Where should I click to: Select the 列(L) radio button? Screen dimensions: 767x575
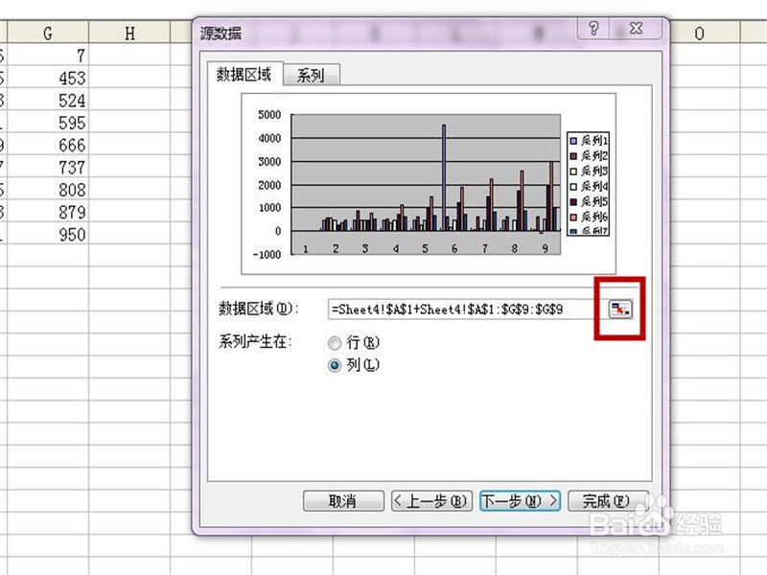pyautogui.click(x=335, y=365)
